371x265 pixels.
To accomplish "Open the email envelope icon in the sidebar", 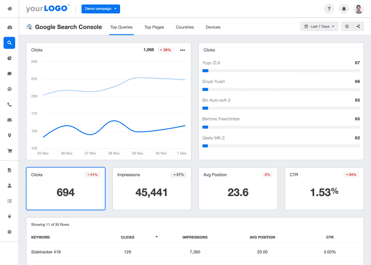I will tap(9, 120).
